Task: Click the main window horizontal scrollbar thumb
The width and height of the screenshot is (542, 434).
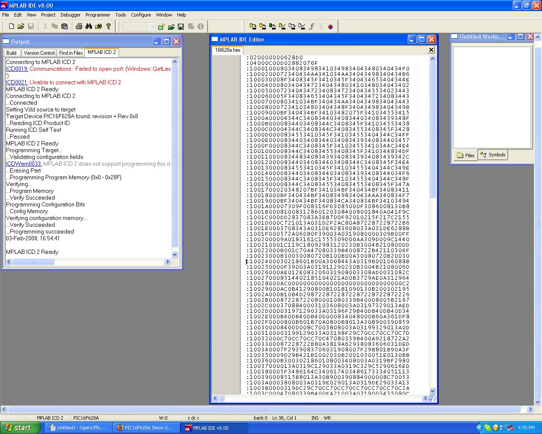Action: point(264,409)
